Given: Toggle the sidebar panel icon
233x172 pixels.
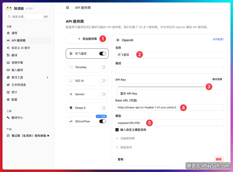Looking at the screenshot, I should tap(68, 8).
